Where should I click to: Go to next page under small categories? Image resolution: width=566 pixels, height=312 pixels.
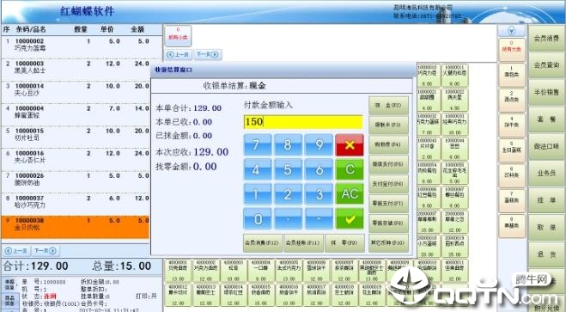point(208,54)
